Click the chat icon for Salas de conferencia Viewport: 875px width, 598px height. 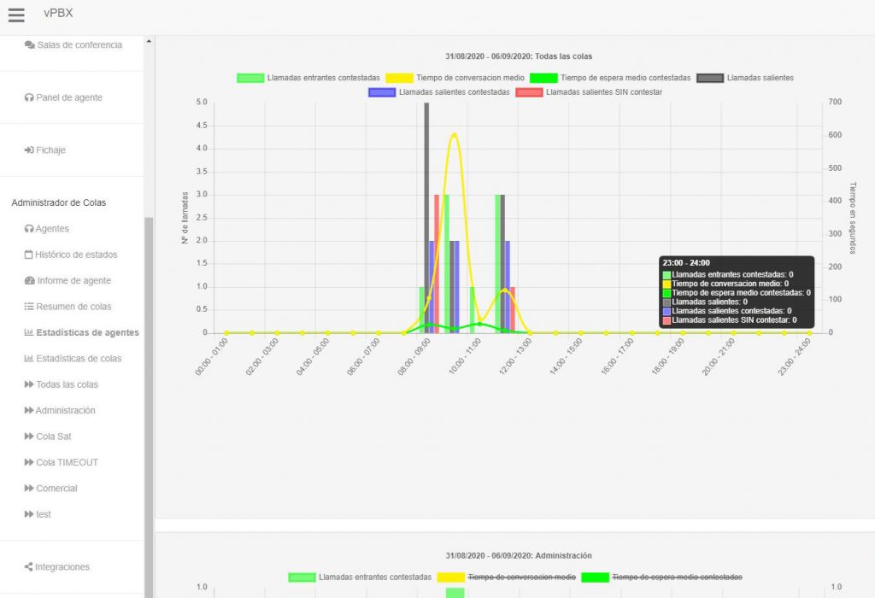(30, 45)
